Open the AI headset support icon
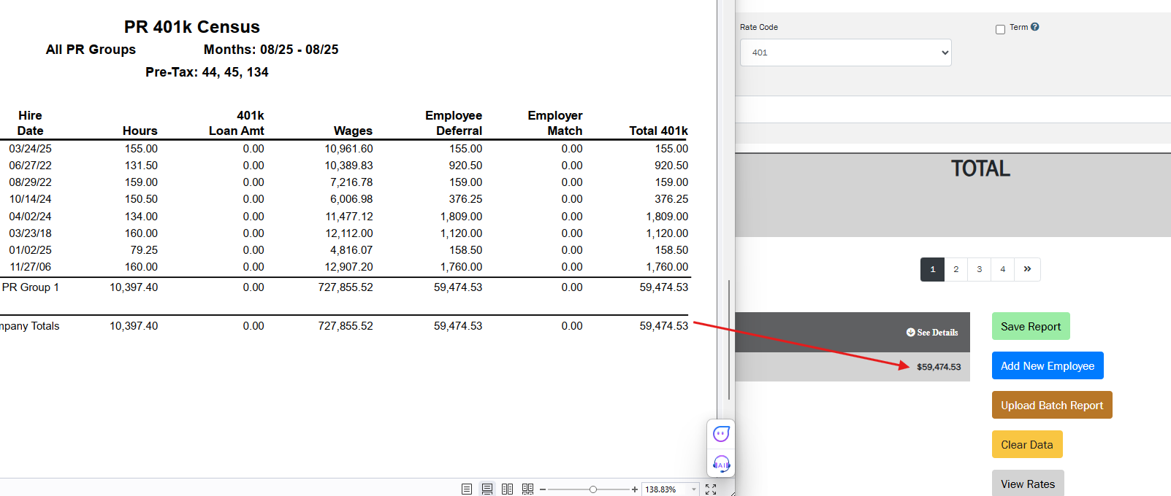This screenshot has width=1171, height=496. pyautogui.click(x=721, y=463)
